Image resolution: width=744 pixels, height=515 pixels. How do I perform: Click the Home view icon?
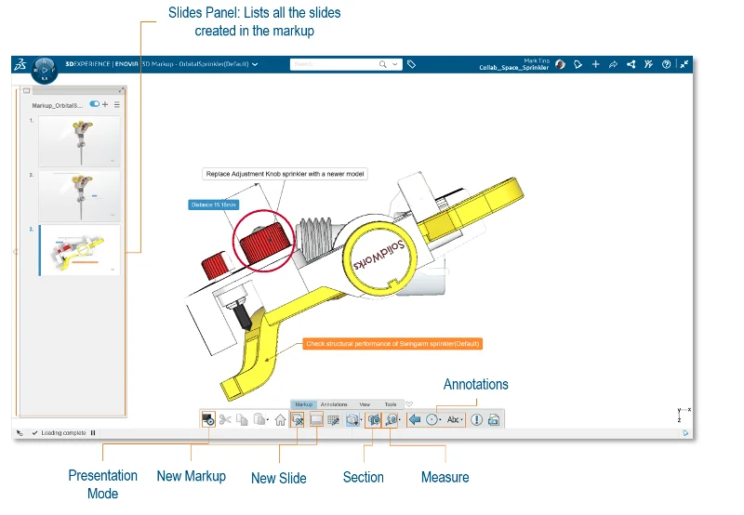(280, 420)
